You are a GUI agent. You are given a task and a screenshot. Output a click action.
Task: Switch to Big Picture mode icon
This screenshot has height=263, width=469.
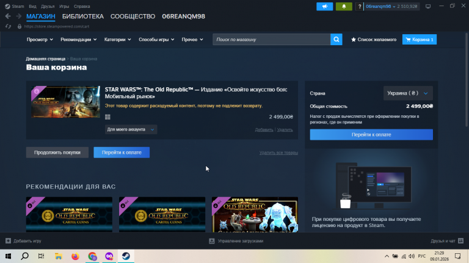[x=428, y=6]
